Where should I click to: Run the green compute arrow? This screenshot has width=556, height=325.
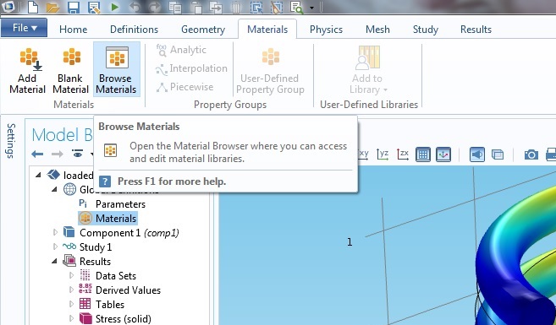click(115, 7)
